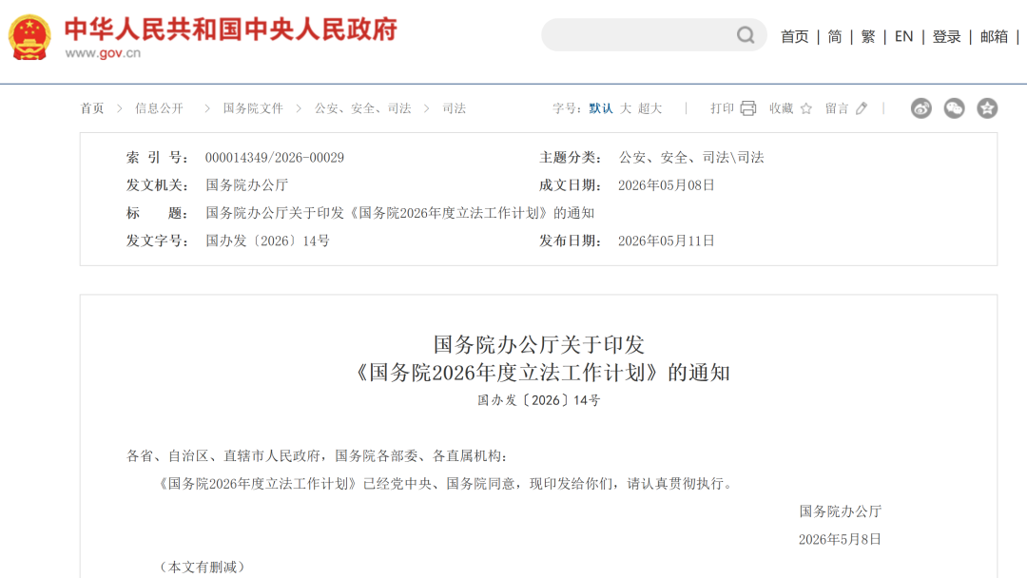1027x578 pixels.
Task: Click the 收藏 favorite label
Action: click(782, 108)
